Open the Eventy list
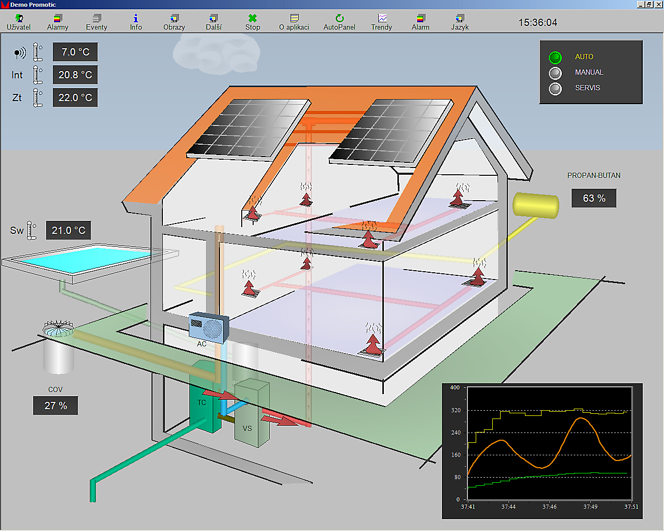Image resolution: width=664 pixels, height=531 pixels. click(96, 22)
